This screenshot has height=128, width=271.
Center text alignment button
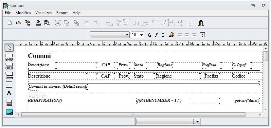coord(187,35)
